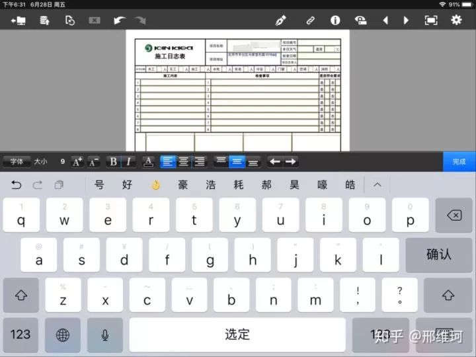The image size is (476, 357).
Task: Choose candidate 耗
Action: (239, 184)
